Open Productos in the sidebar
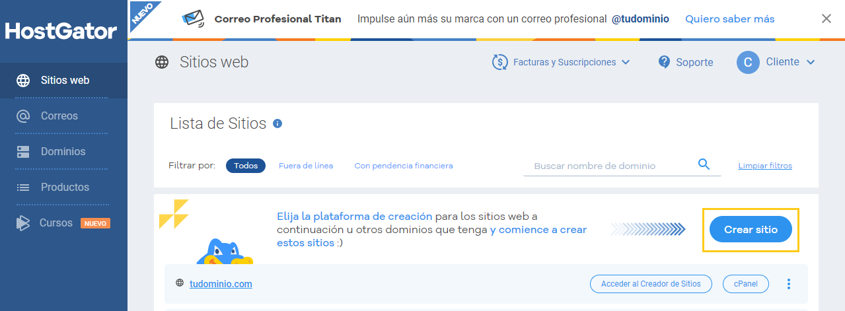The image size is (845, 311). (x=64, y=188)
